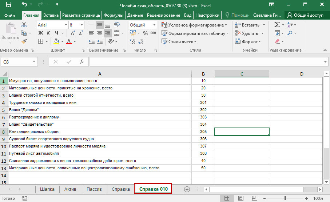This screenshot has width=330, height=202.
Task: Toggle italic formatting (К)
Action: 48,33
